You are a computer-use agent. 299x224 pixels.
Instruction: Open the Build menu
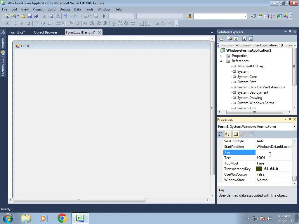pyautogui.click(x=51, y=9)
